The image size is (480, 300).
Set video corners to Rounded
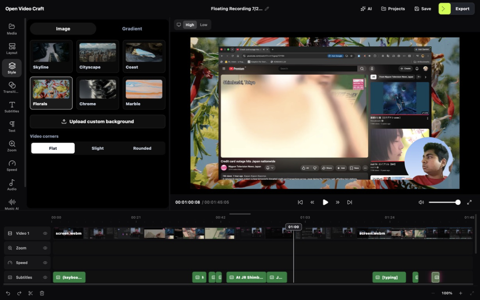142,148
